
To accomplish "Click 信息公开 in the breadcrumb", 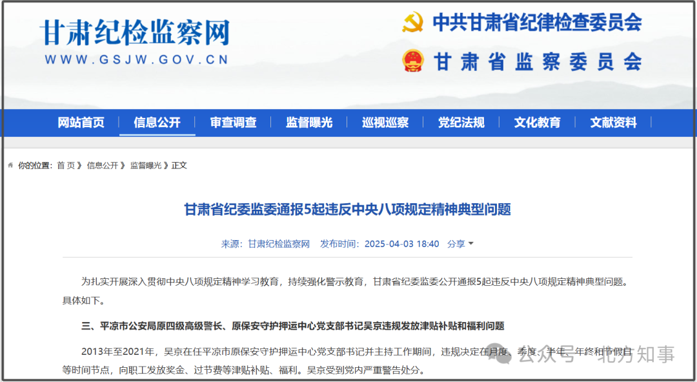I will [103, 165].
